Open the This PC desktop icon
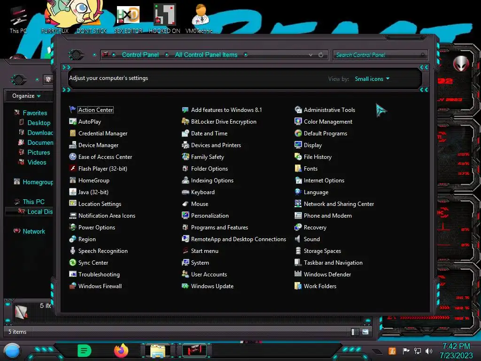Image resolution: width=481 pixels, height=361 pixels. [18, 19]
